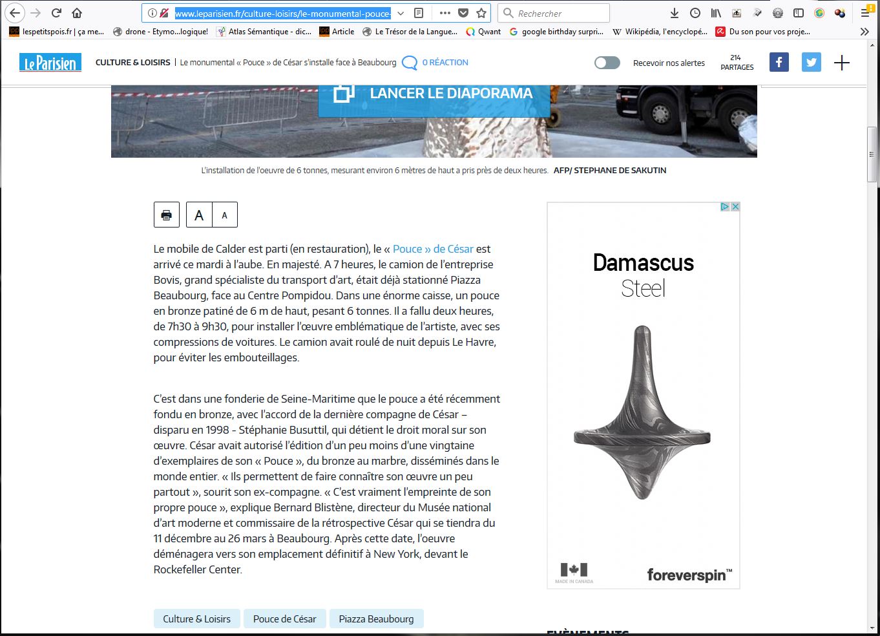This screenshot has width=880, height=636.
Task: Click the picture extension icon in toolbar
Action: coord(737,13)
